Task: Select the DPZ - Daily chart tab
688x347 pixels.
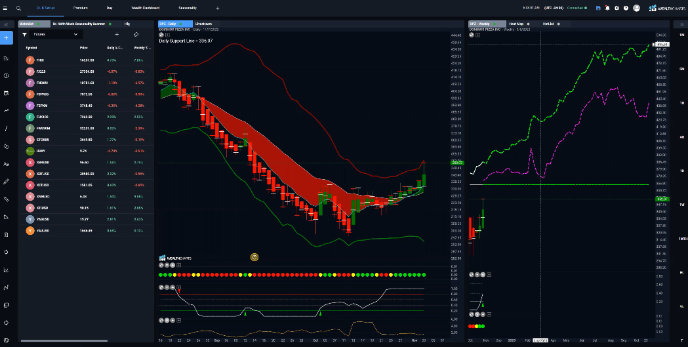Action: [175, 24]
